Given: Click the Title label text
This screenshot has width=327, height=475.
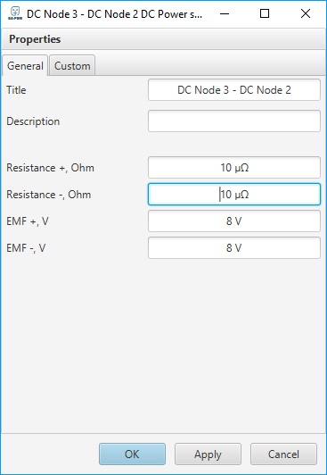Looking at the screenshot, I should pos(16,90).
